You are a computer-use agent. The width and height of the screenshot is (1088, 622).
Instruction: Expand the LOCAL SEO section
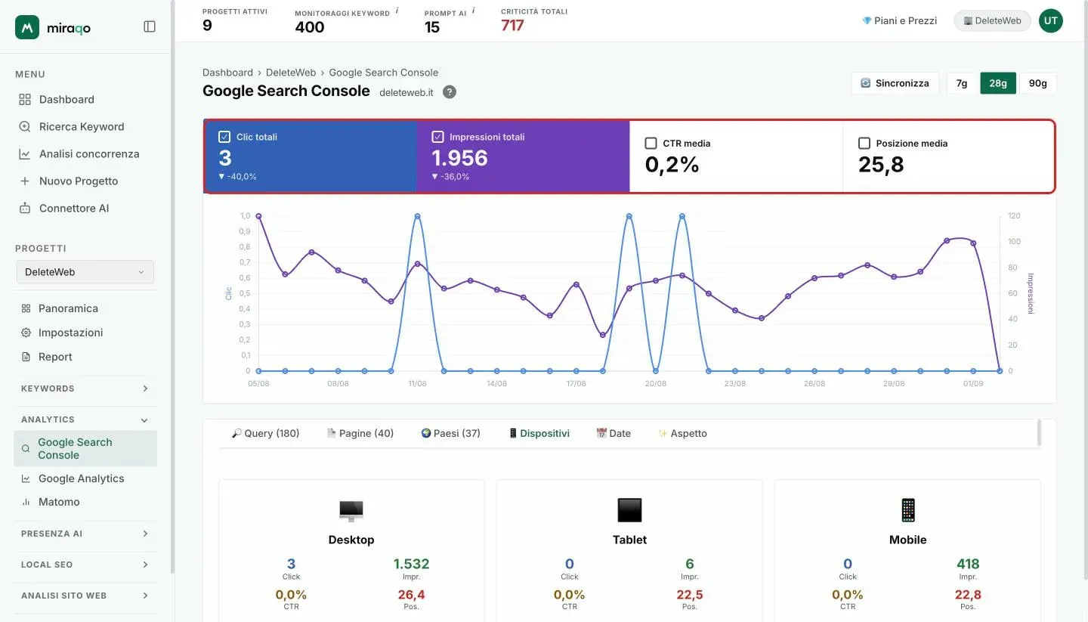[85, 565]
